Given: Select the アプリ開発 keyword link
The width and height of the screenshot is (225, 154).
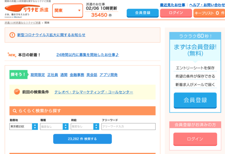Looking at the screenshot, I should pyautogui.click(x=109, y=75).
